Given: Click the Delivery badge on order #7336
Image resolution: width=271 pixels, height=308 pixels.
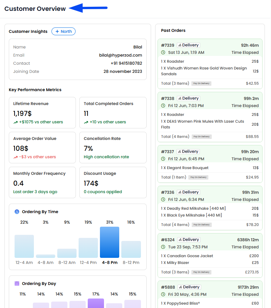Looking at the screenshot, I should pyautogui.click(x=189, y=192).
